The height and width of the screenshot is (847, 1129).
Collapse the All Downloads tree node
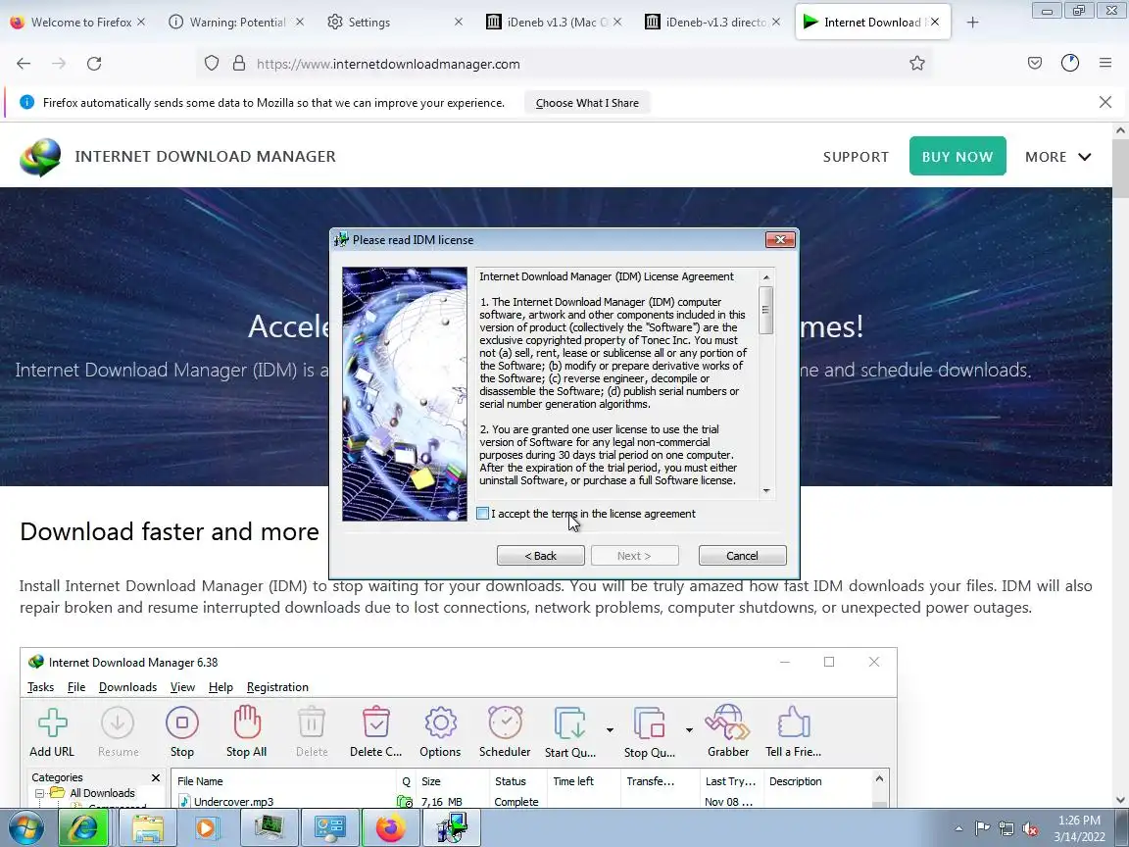pyautogui.click(x=39, y=793)
